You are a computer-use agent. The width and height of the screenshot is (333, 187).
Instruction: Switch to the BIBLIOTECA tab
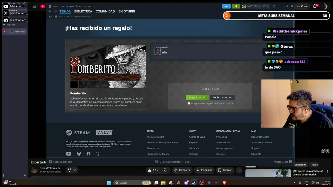[x=83, y=11]
